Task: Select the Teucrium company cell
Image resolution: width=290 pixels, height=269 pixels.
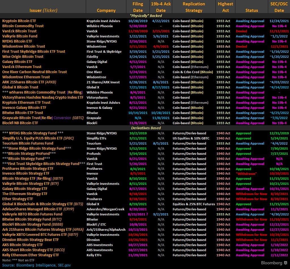Action: [x=94, y=143]
